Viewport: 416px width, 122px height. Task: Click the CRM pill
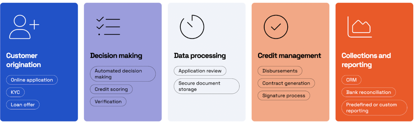click(x=351, y=80)
